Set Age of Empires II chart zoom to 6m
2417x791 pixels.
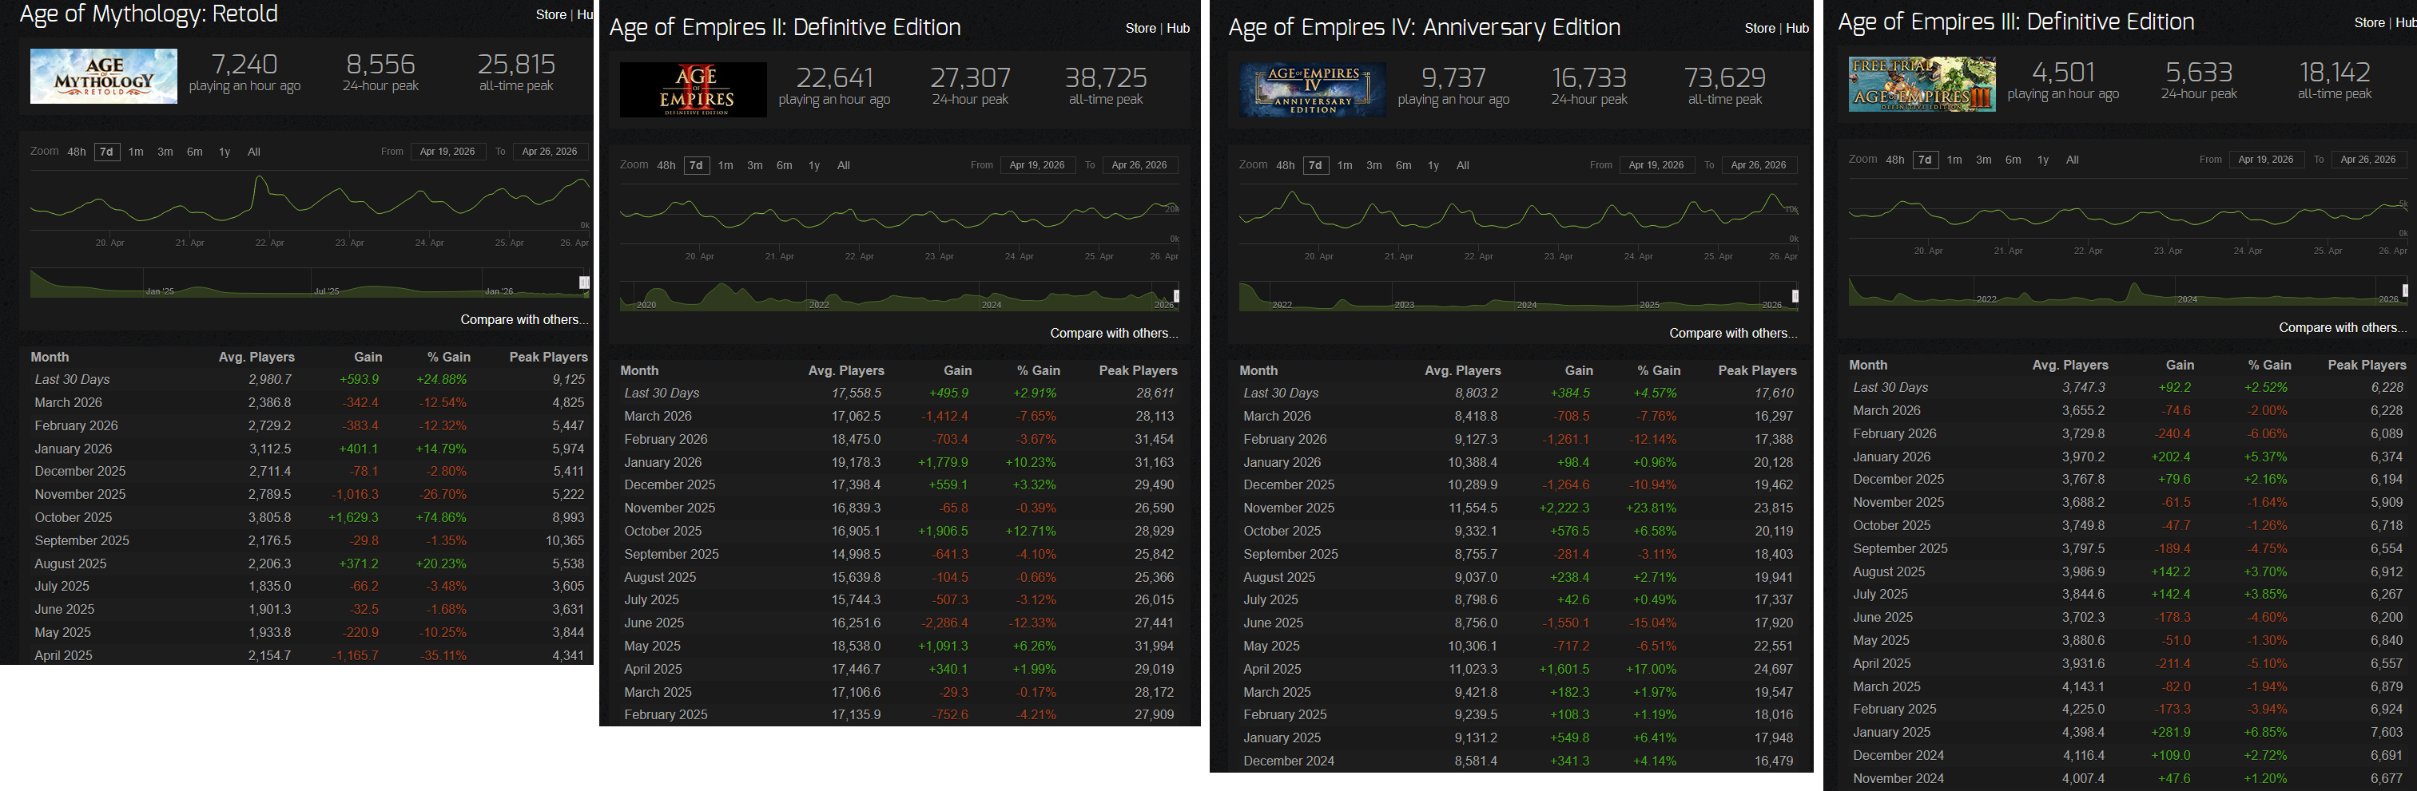click(785, 165)
